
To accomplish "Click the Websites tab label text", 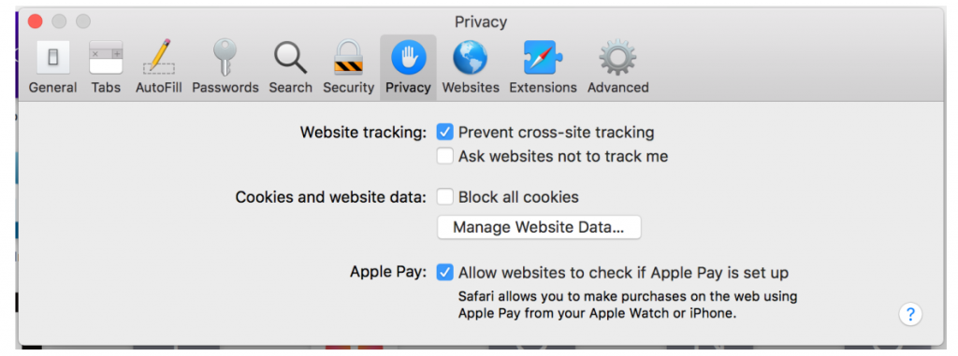I will click(x=471, y=87).
